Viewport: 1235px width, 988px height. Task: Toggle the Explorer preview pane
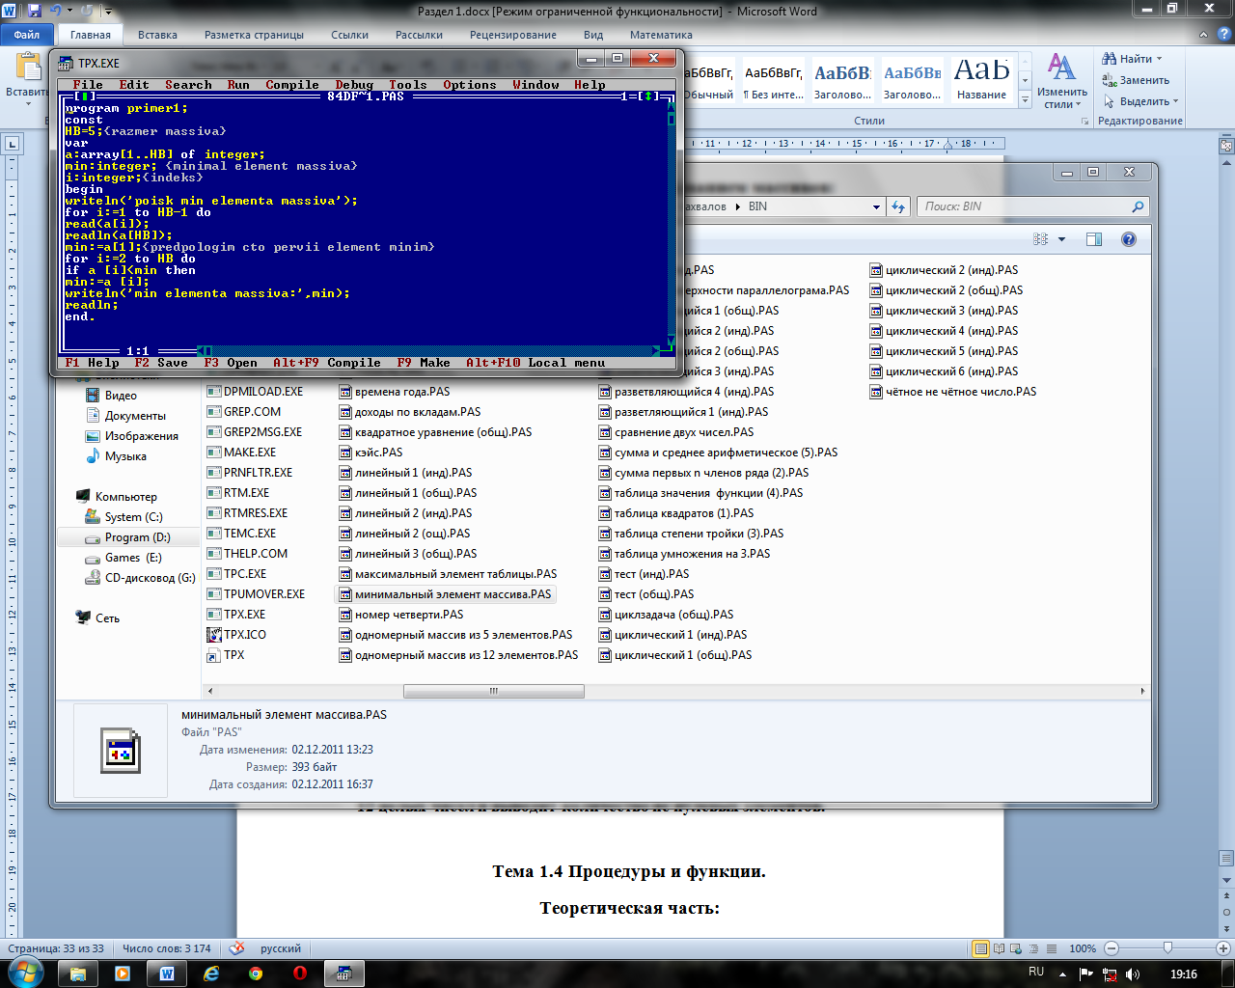1093,239
